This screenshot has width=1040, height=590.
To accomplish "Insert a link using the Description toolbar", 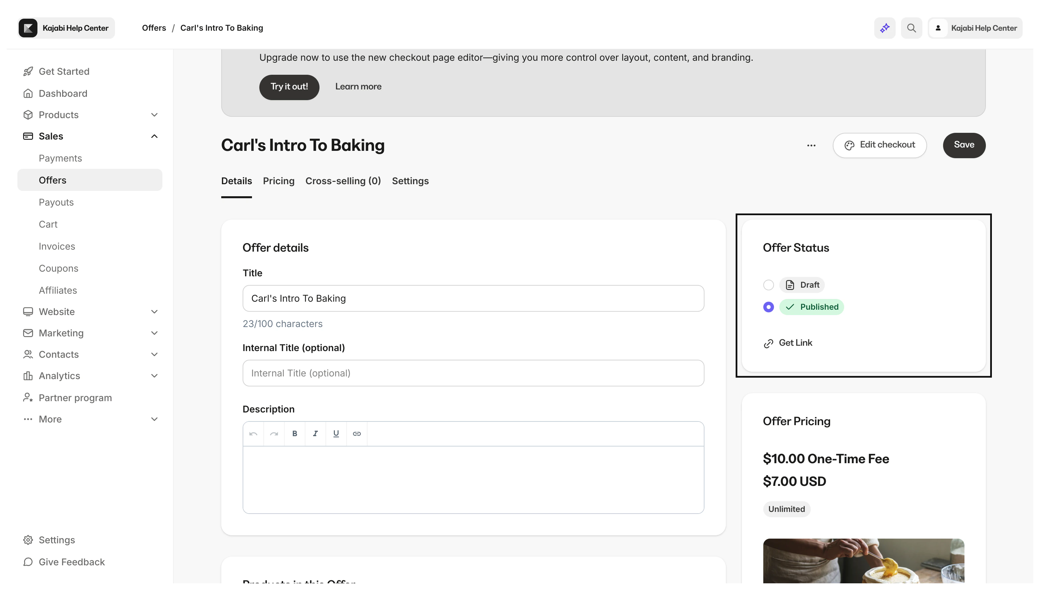I will click(x=357, y=433).
